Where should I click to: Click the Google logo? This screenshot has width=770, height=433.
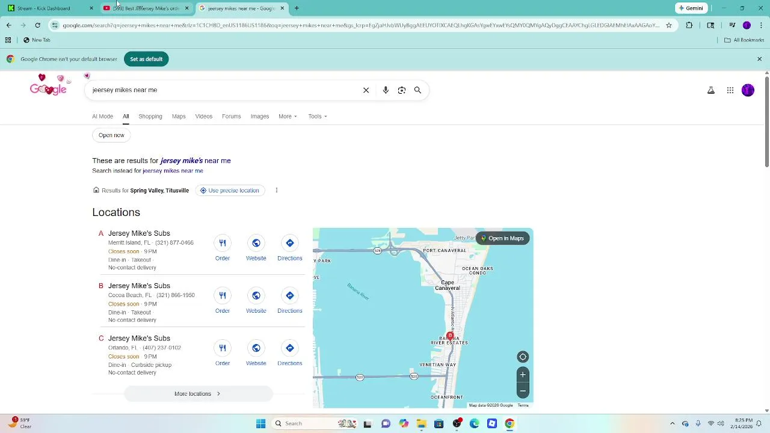point(48,88)
